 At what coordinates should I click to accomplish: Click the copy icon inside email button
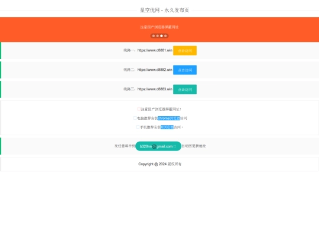(175, 146)
